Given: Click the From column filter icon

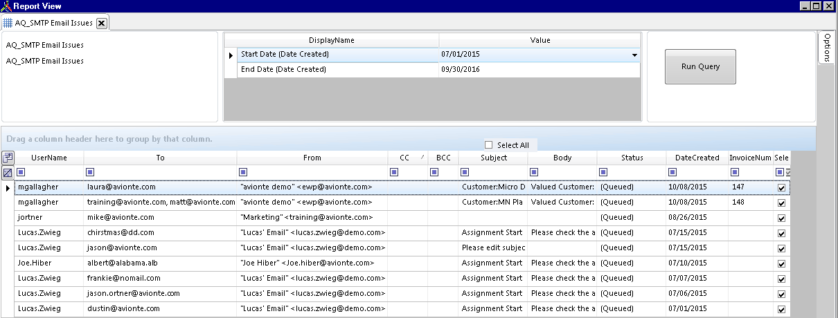Looking at the screenshot, I should 243,172.
